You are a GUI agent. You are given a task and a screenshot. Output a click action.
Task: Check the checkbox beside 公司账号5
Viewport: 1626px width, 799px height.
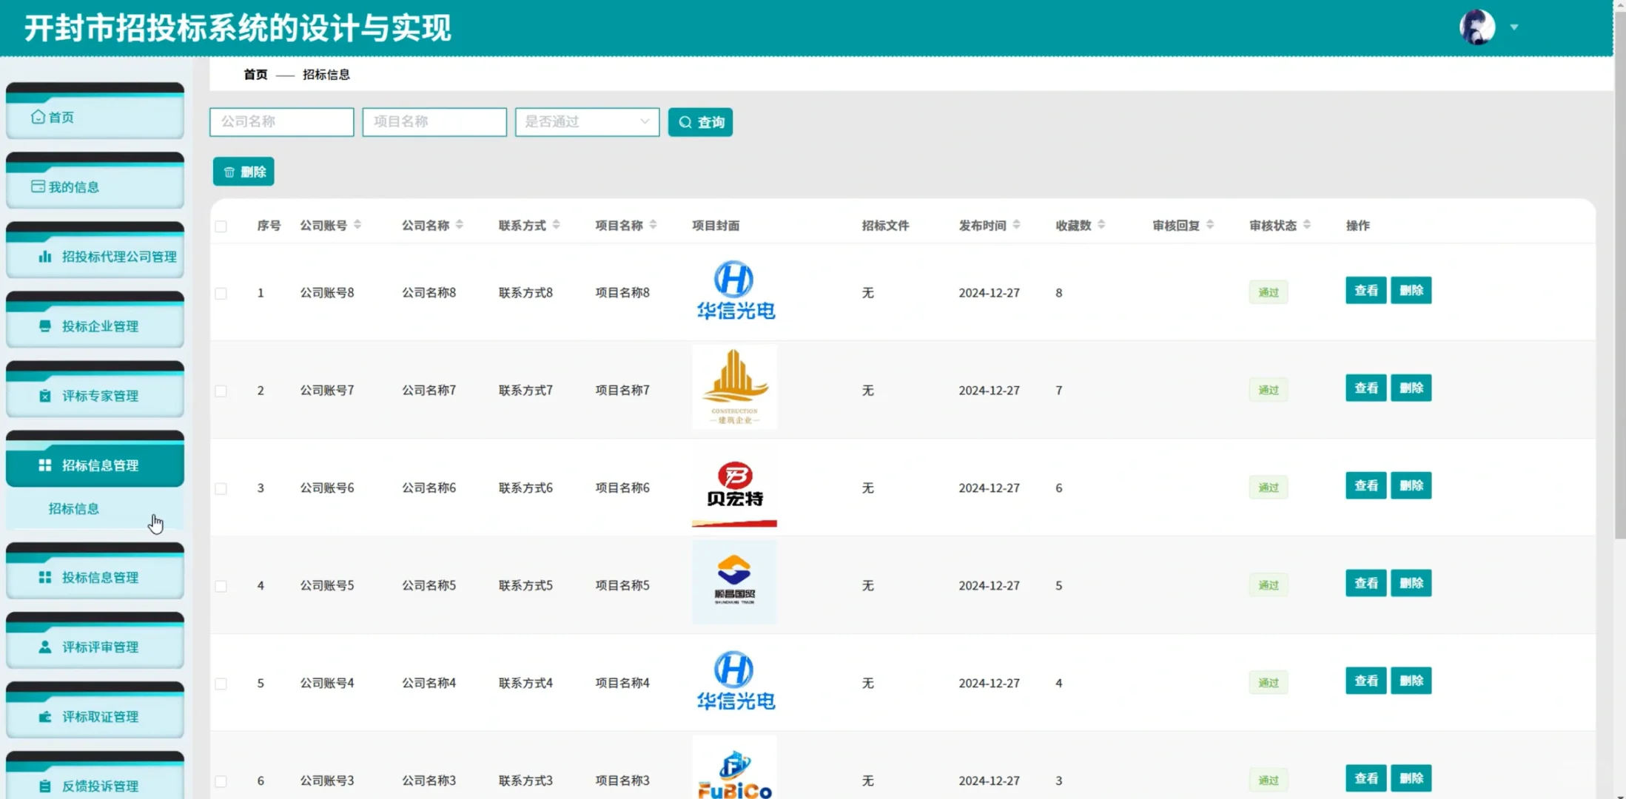click(221, 586)
